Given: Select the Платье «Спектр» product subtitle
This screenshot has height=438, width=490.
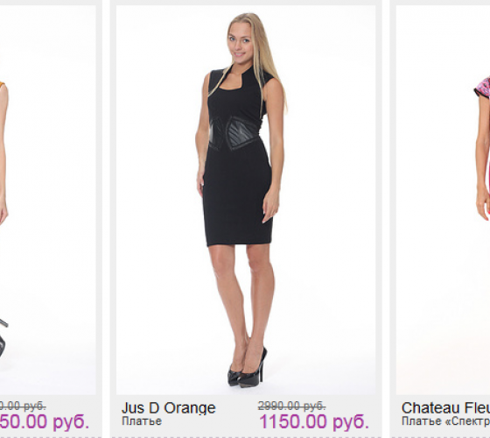Looking at the screenshot, I should [x=445, y=421].
